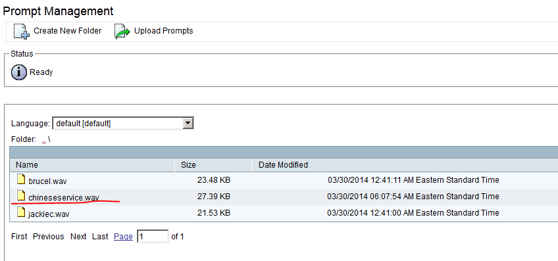Click the Create New Folder label
This screenshot has height=261, width=558.
point(68,31)
